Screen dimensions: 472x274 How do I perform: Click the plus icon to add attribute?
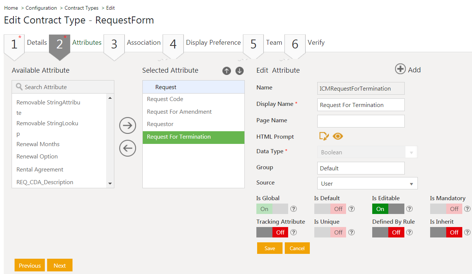pyautogui.click(x=400, y=69)
